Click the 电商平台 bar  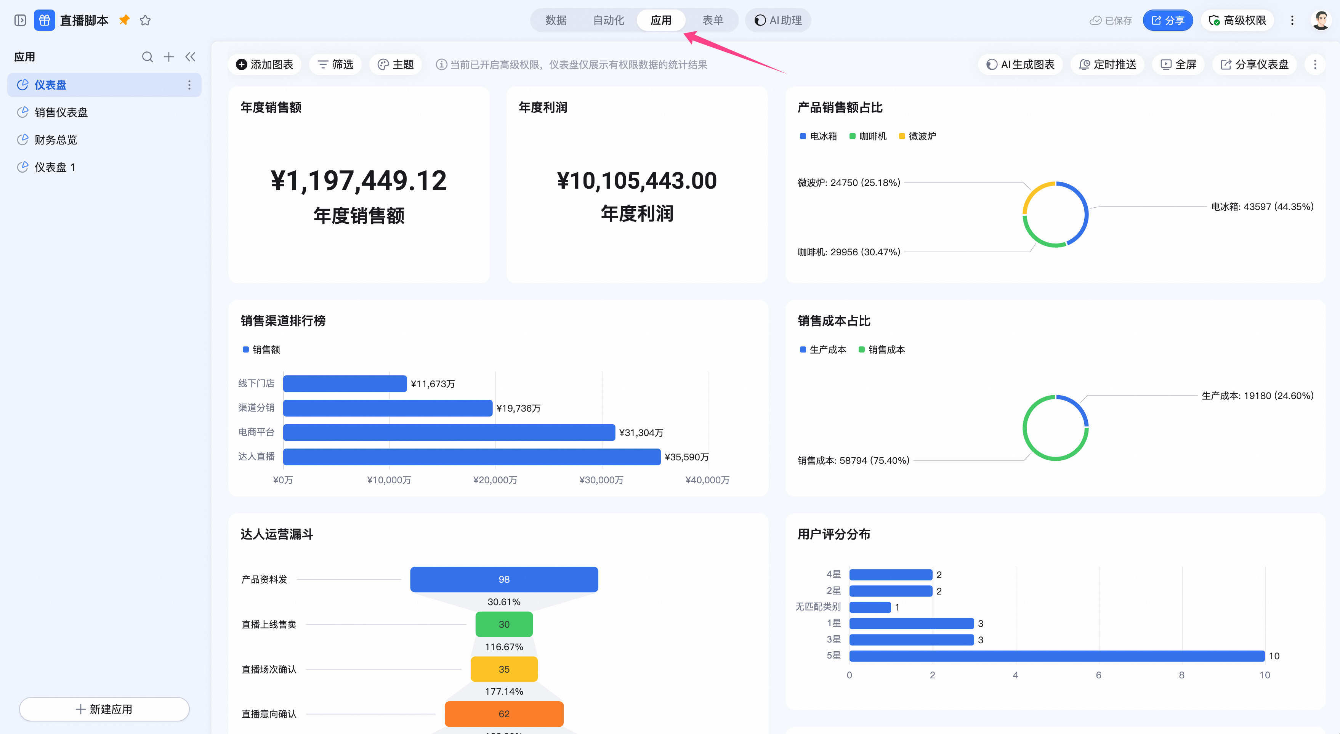tap(449, 432)
